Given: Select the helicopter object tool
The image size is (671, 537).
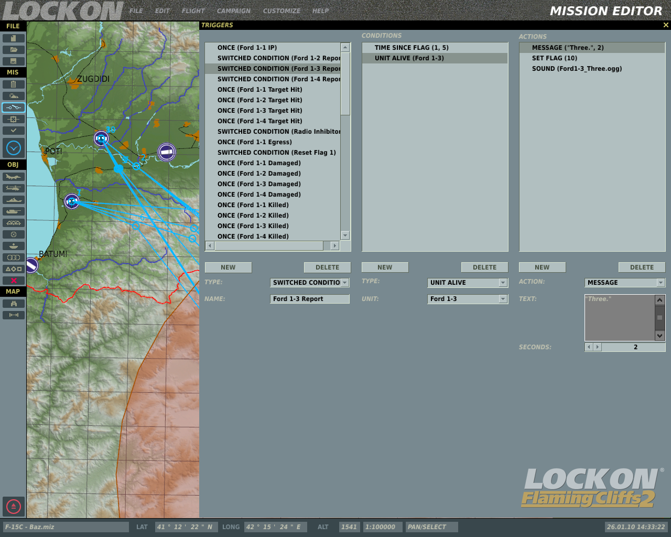Looking at the screenshot, I should pyautogui.click(x=14, y=188).
